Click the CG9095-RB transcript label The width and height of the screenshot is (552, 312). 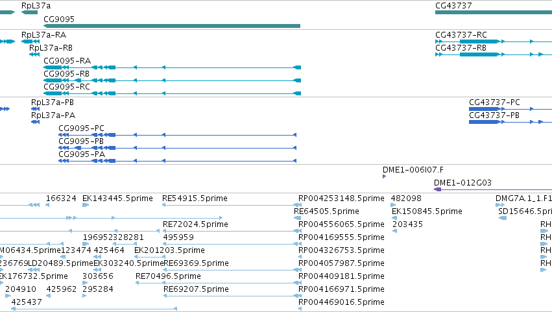67,73
